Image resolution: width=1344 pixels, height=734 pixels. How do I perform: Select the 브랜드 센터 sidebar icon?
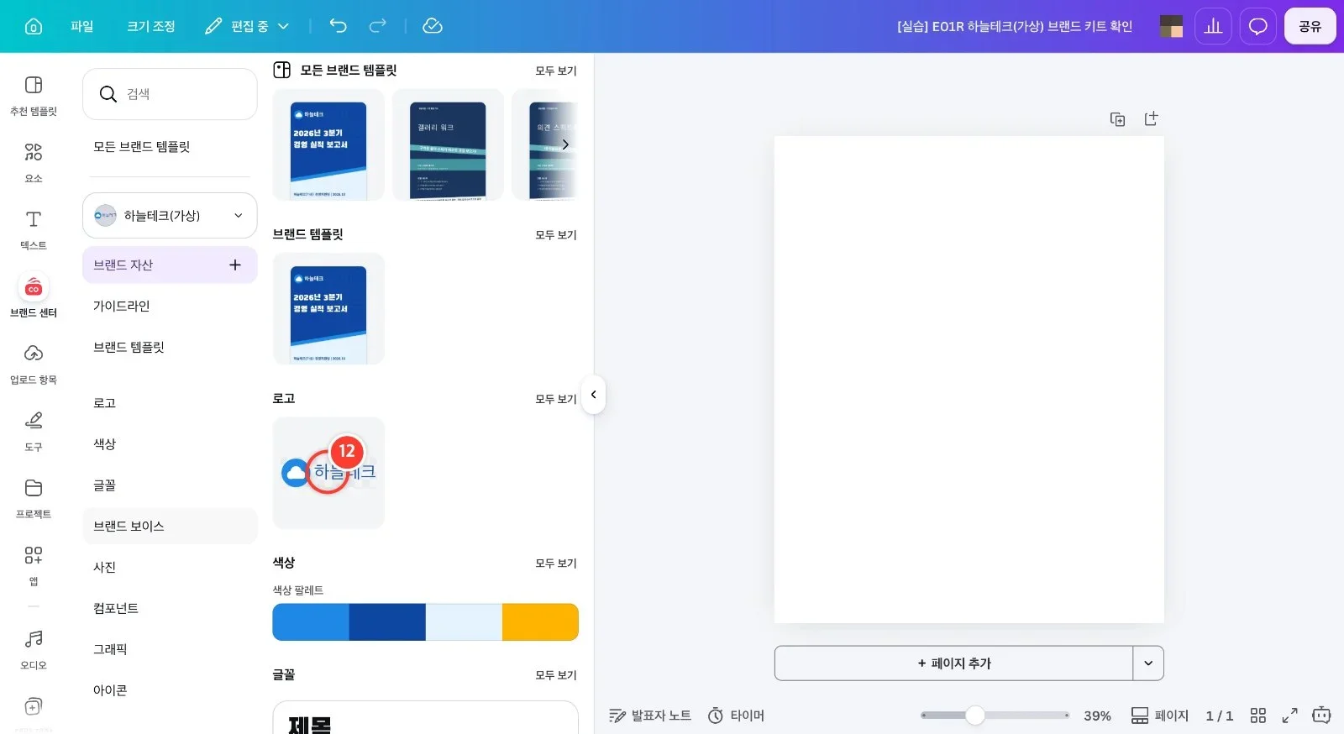[x=34, y=296]
